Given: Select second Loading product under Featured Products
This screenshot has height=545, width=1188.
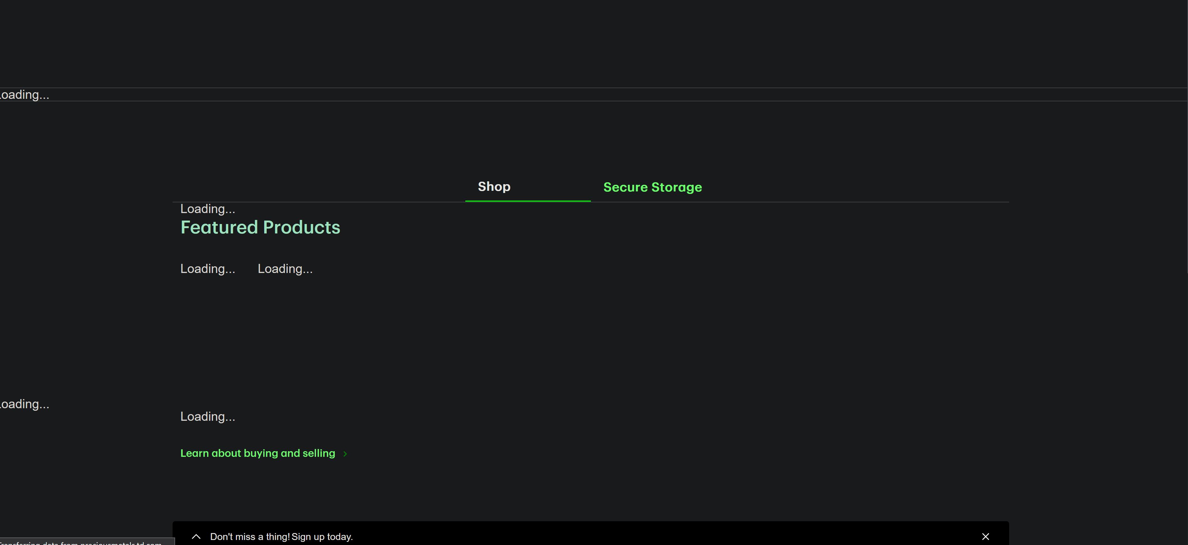Looking at the screenshot, I should click(x=285, y=269).
